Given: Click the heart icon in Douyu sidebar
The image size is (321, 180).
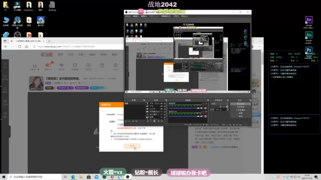Looking at the screenshot, I should (5, 64).
